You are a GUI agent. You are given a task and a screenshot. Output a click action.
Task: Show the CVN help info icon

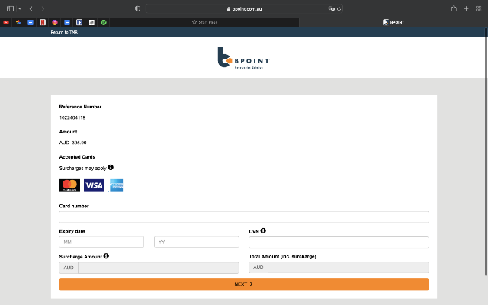click(x=263, y=230)
